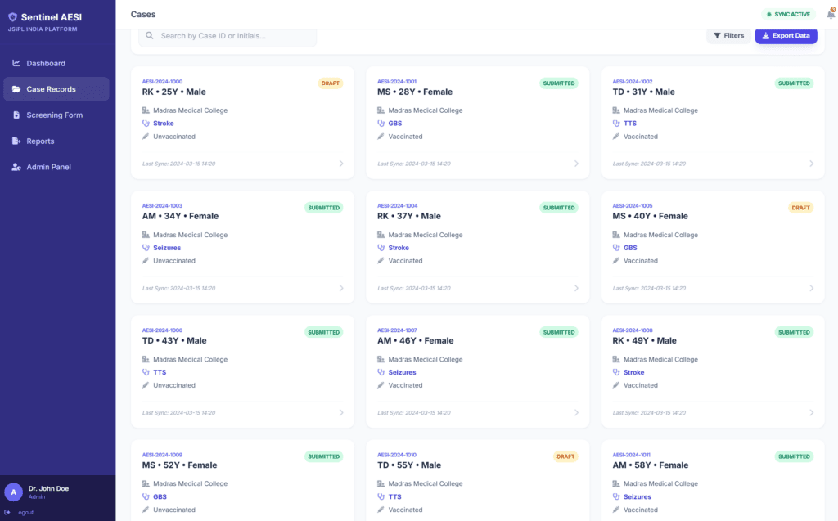The image size is (838, 521).
Task: Click the Logout icon in sidebar
Action: [7, 512]
